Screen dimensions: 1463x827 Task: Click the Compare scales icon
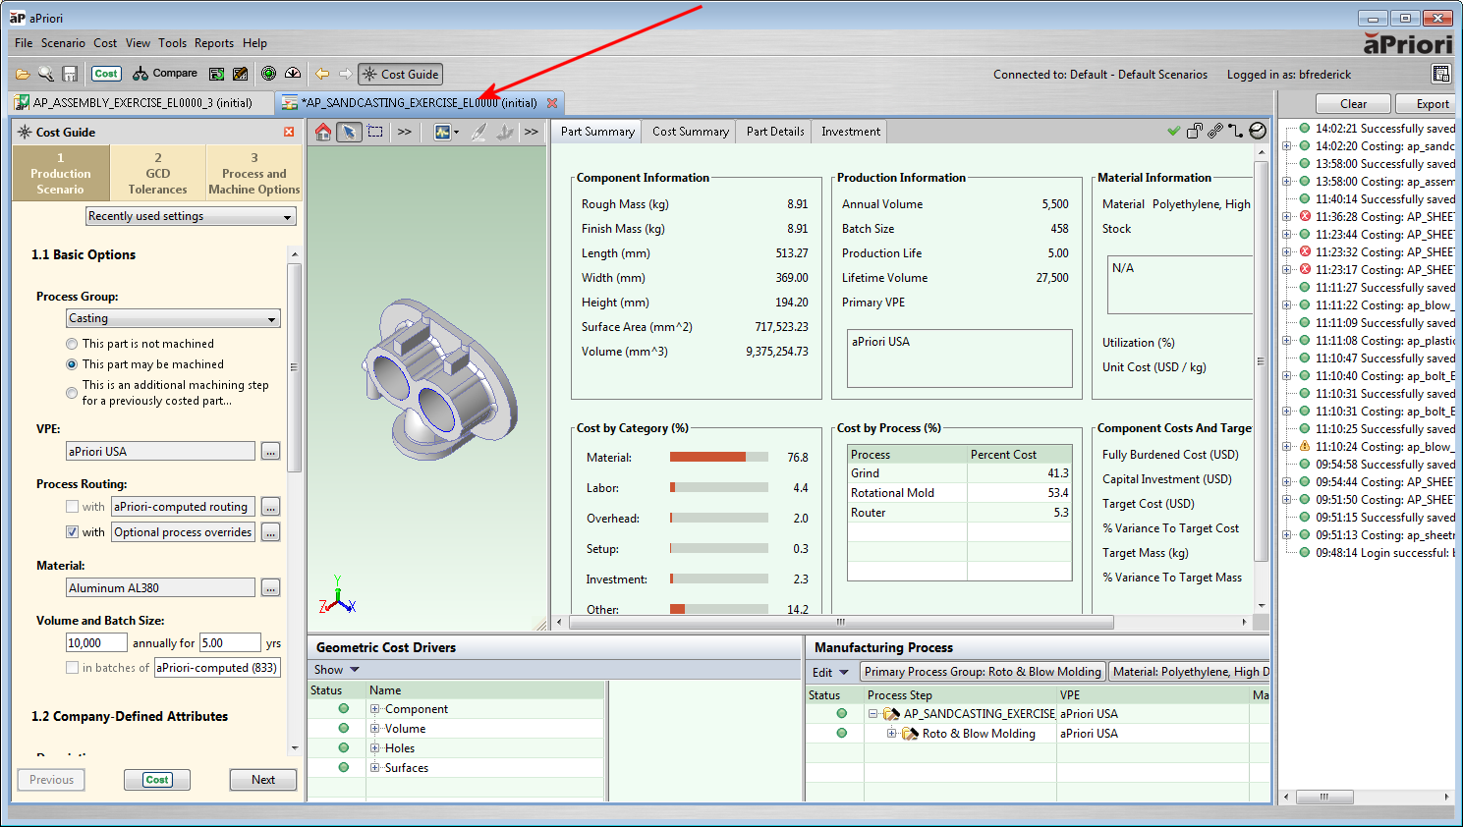(x=141, y=74)
